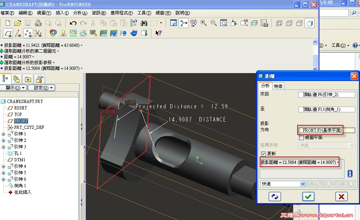Switch to the 特徵 tab
Viewport: 360px width, 220px height.
(278, 86)
